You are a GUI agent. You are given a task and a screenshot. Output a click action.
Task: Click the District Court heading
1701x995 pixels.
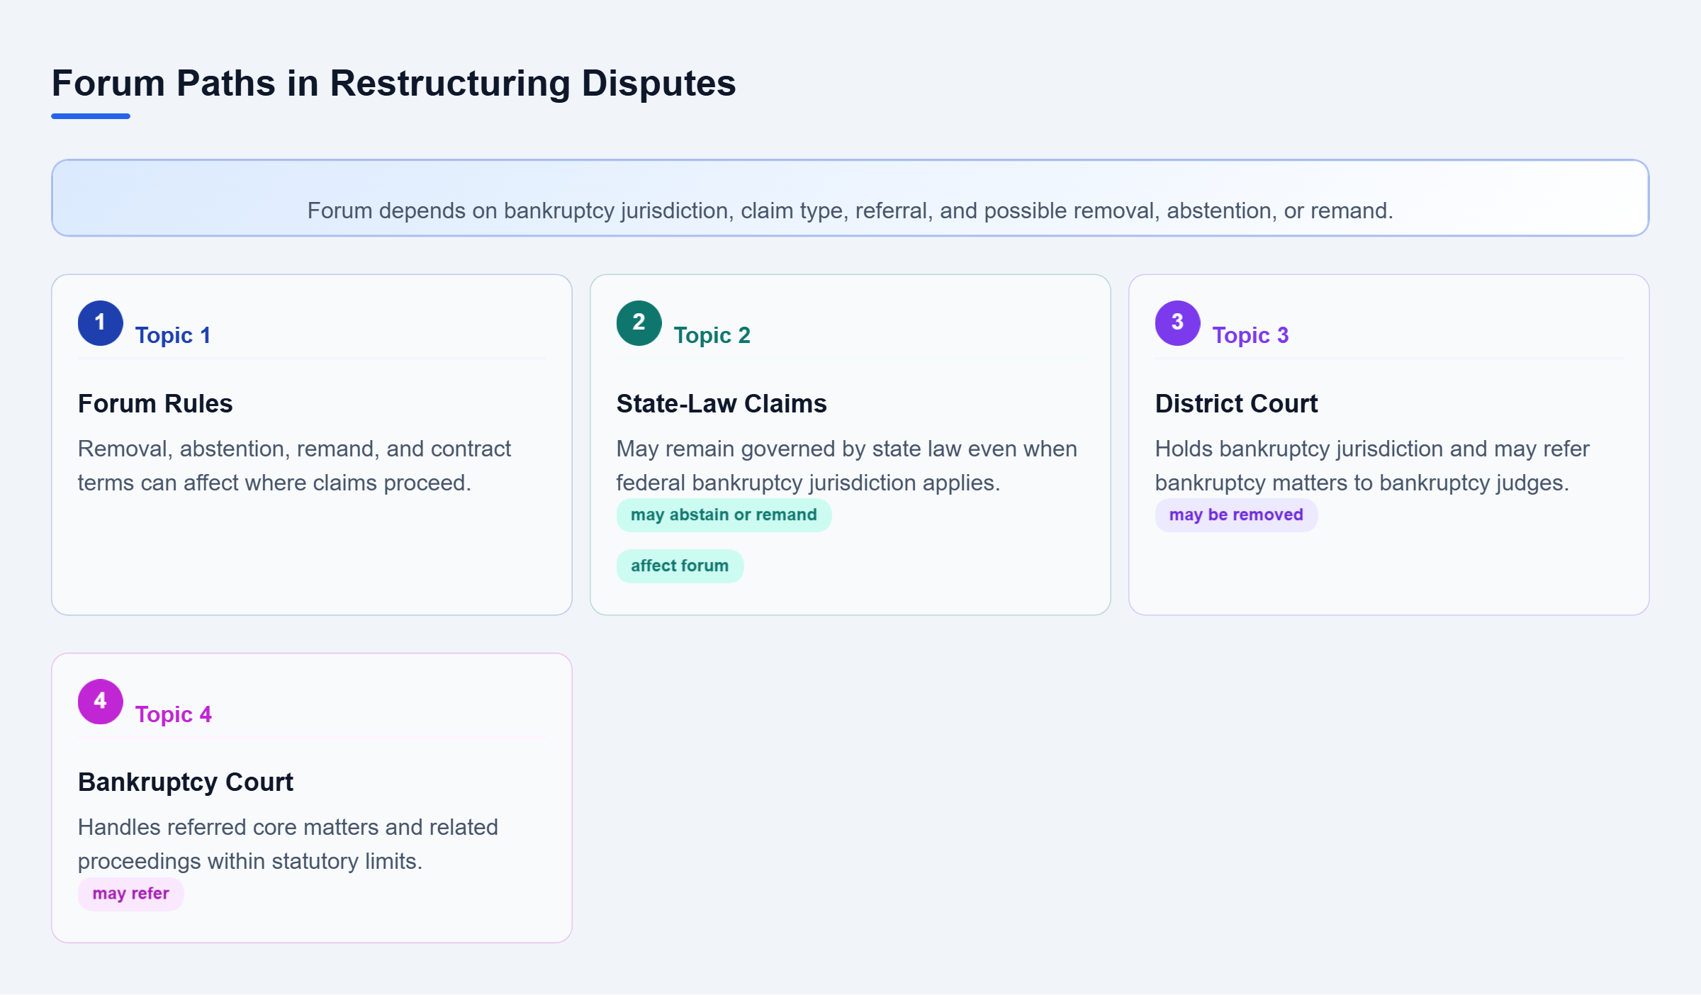click(1236, 404)
